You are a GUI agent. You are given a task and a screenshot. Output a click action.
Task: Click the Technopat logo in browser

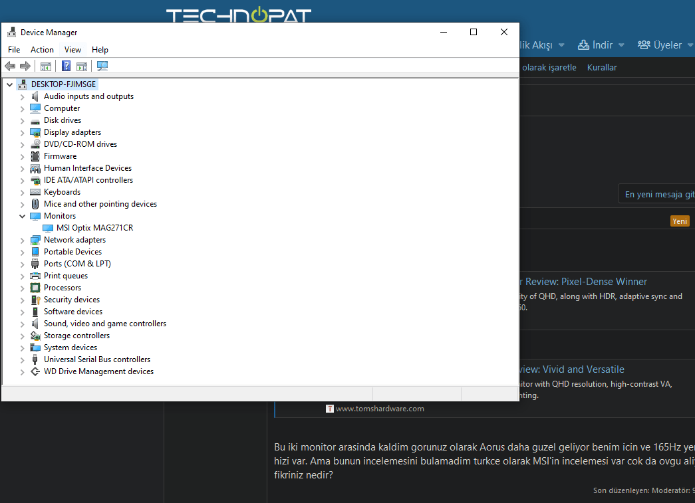point(239,15)
